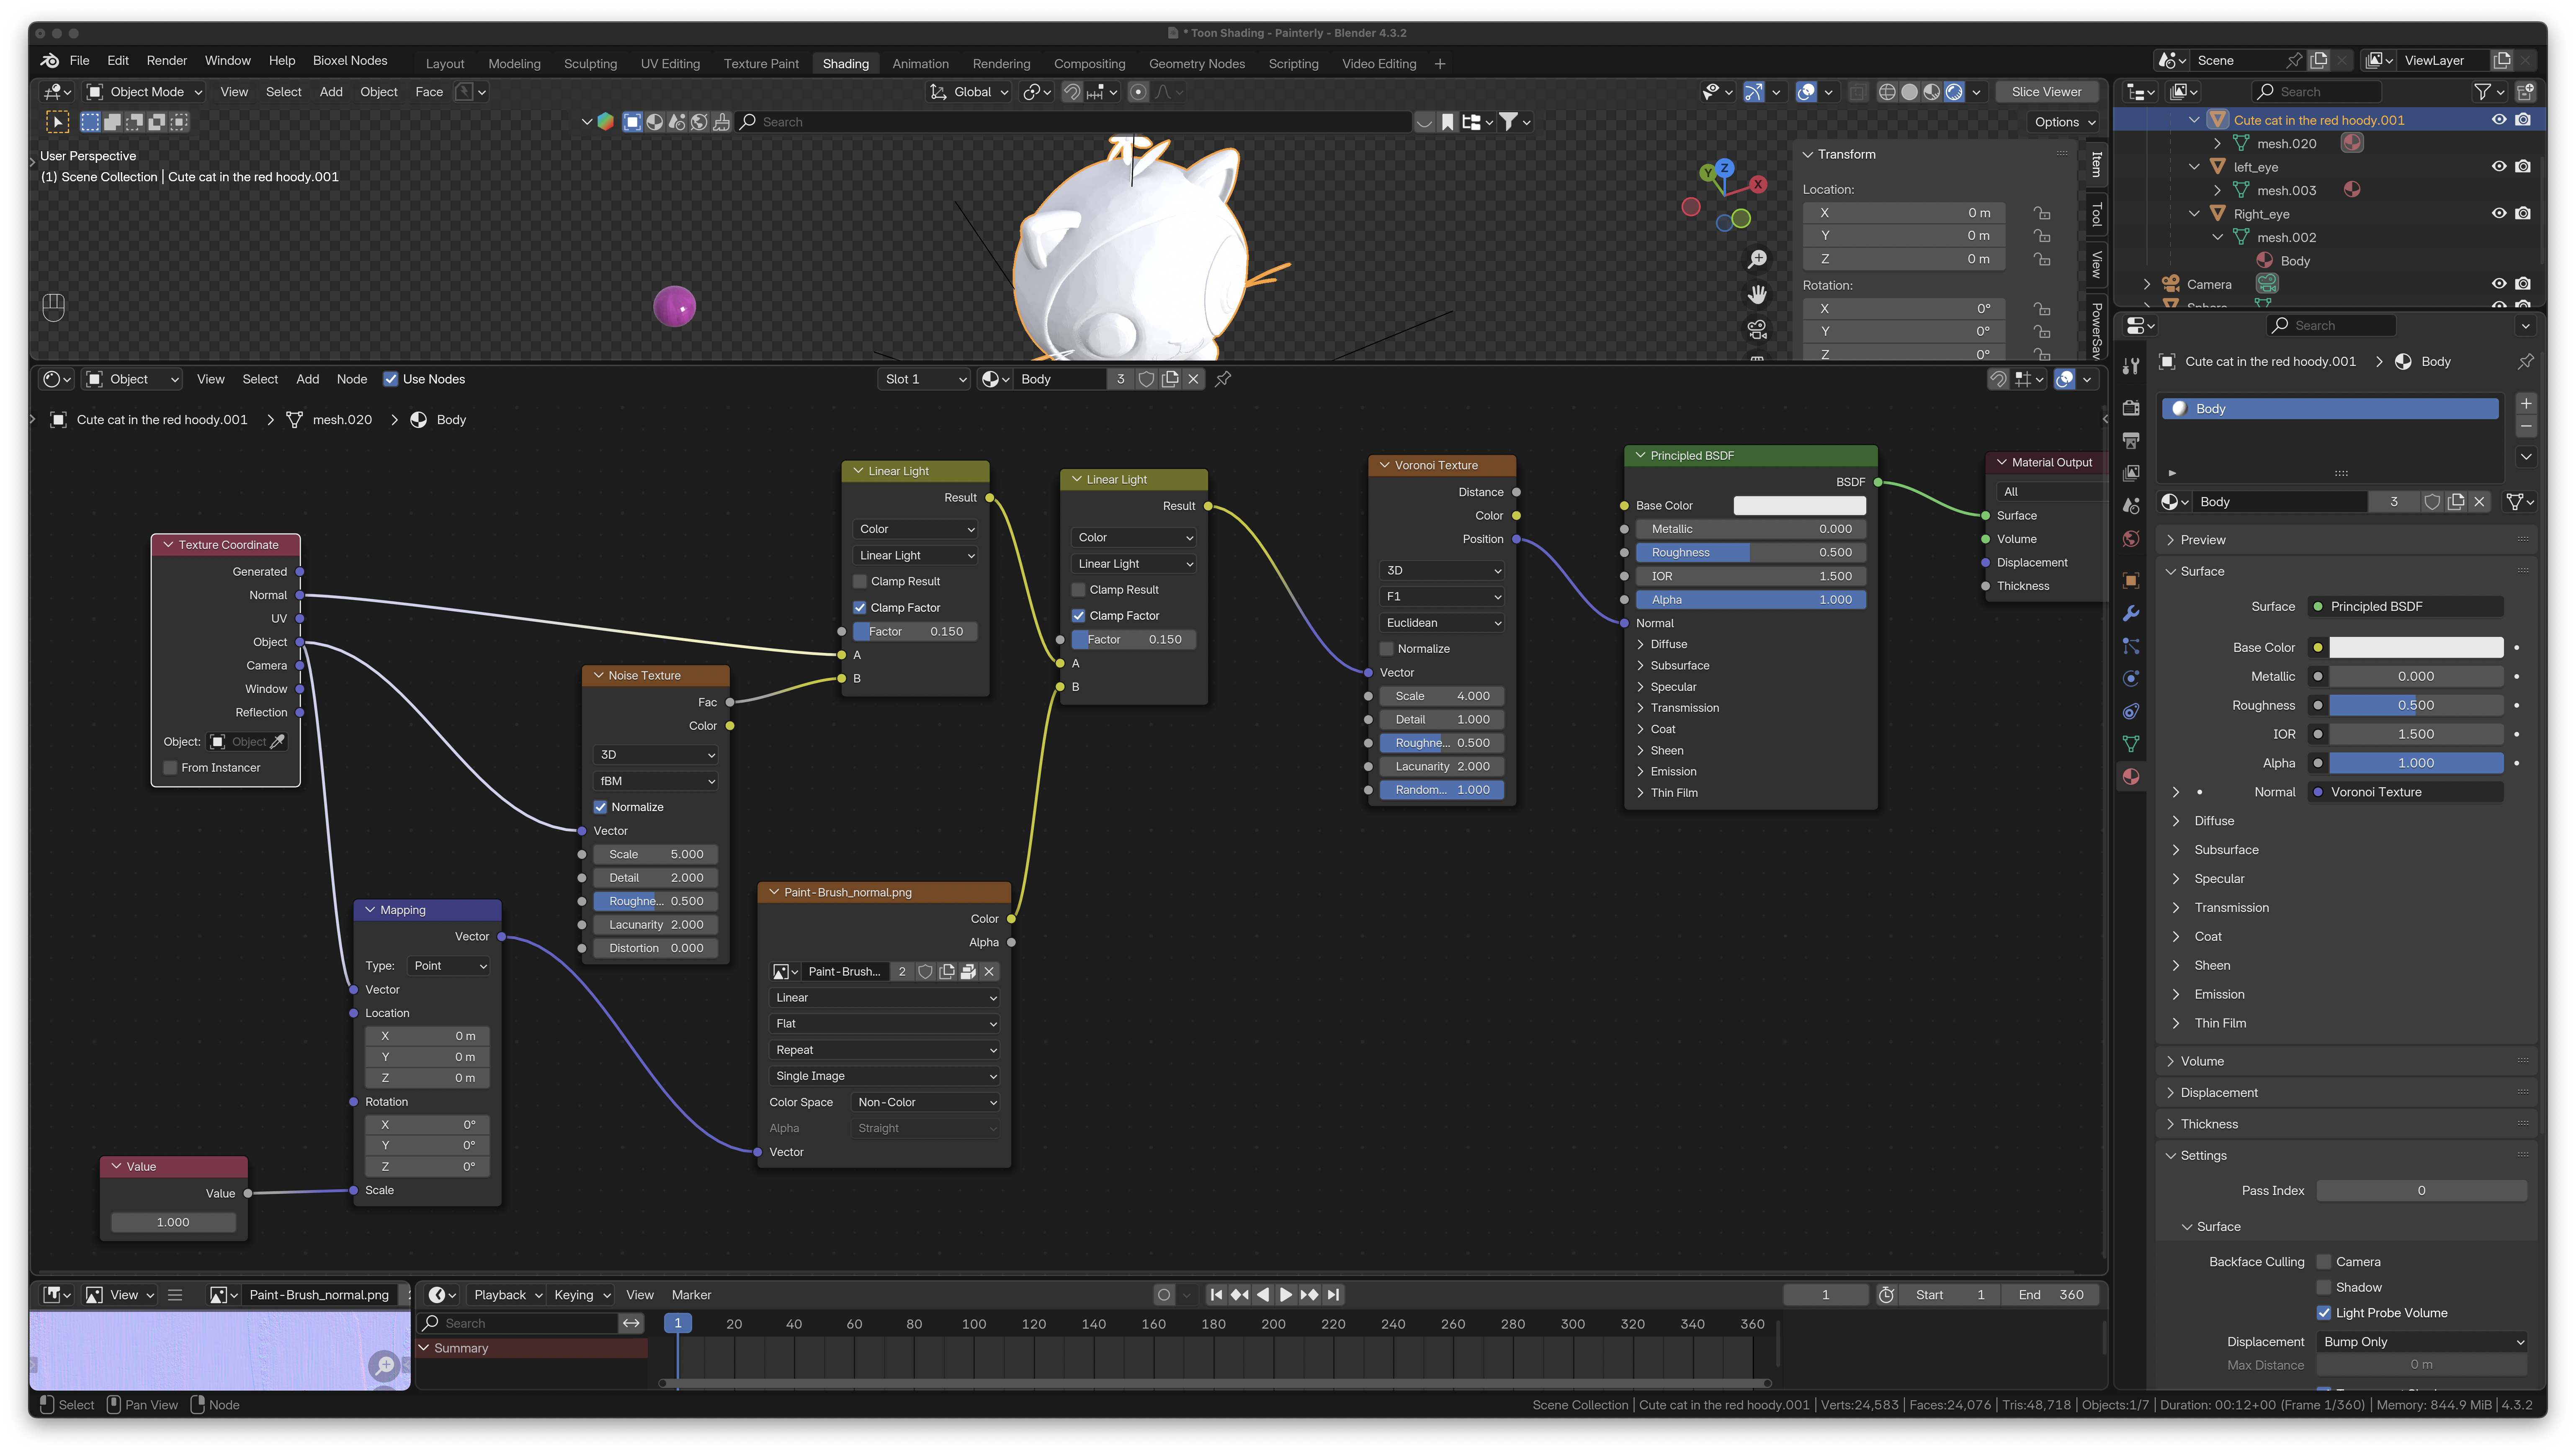
Task: Add a new workspace with the plus tab
Action: click(1440, 64)
